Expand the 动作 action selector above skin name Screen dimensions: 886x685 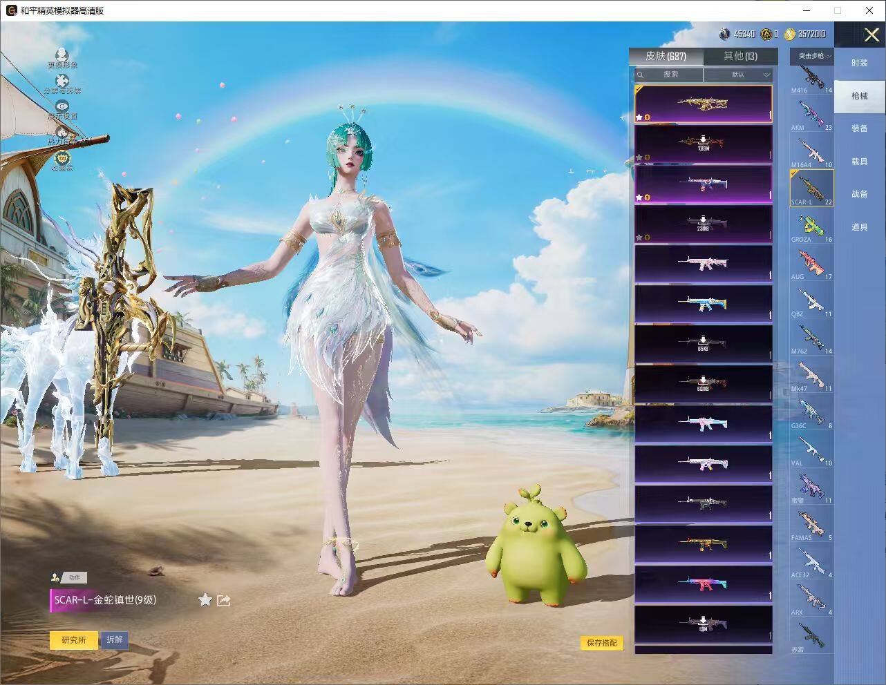69,577
